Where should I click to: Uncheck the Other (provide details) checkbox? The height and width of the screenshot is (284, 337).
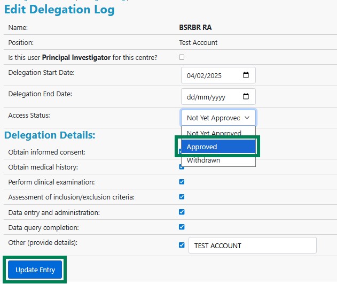coord(182,245)
